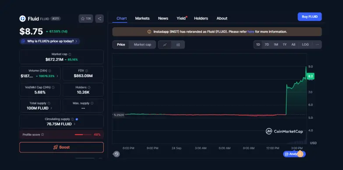The image size is (343, 170).
Task: Click the Boost button
Action: [61, 147]
